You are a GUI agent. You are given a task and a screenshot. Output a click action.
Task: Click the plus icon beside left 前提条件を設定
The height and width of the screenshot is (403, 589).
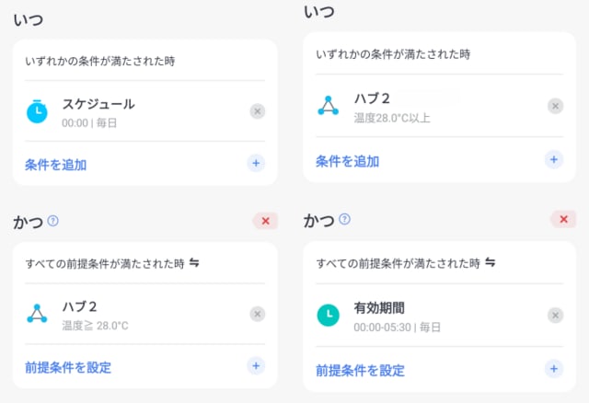click(x=256, y=366)
